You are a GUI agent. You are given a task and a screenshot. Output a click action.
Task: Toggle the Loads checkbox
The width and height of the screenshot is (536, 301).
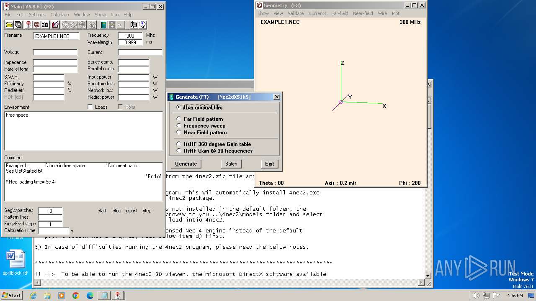click(90, 107)
